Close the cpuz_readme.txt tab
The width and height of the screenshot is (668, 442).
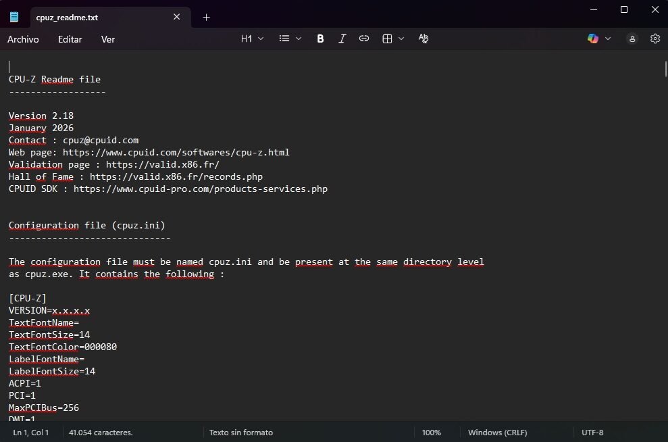[177, 17]
